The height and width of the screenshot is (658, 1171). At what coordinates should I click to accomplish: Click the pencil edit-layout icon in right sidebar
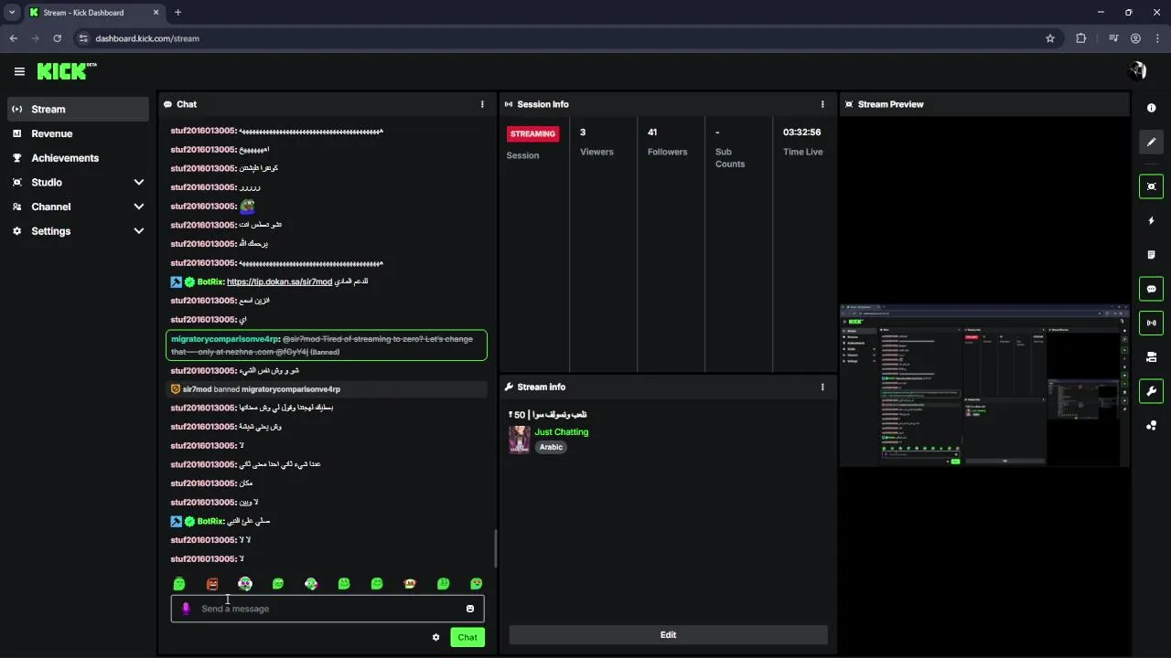click(x=1151, y=142)
